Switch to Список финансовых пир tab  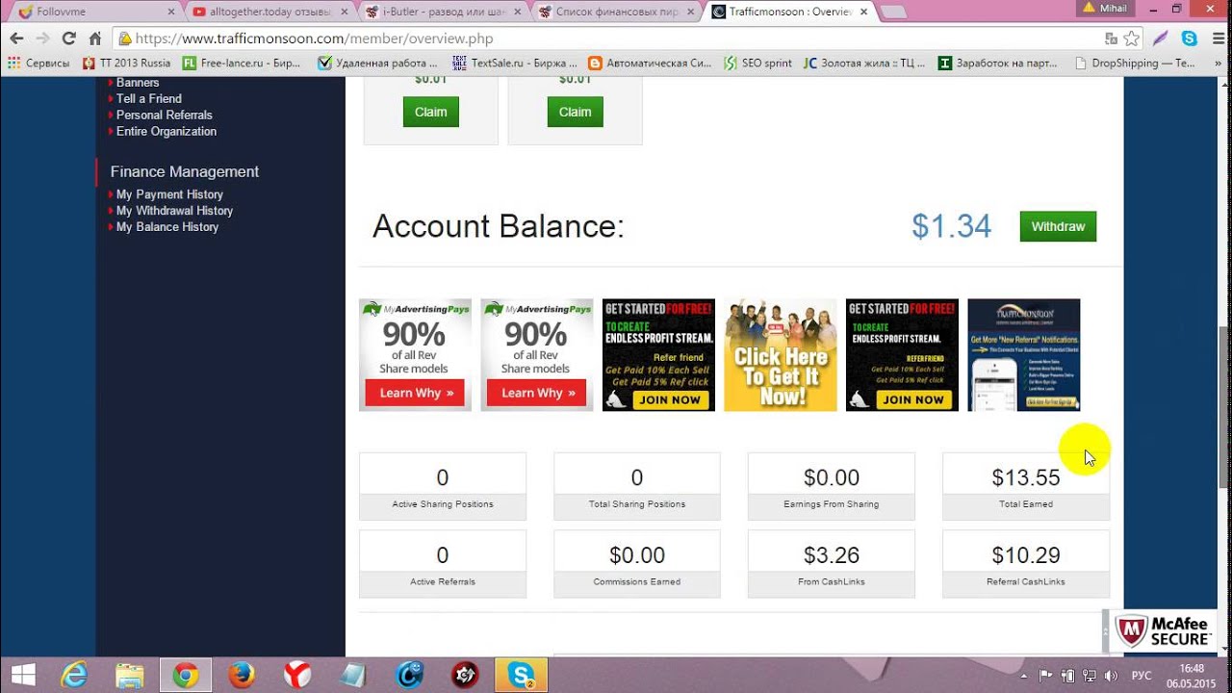[x=616, y=13]
